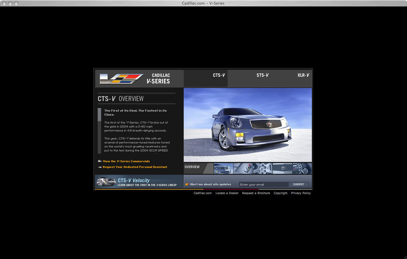View the V-Series Commercials link
The height and width of the screenshot is (259, 407).
pos(126,161)
